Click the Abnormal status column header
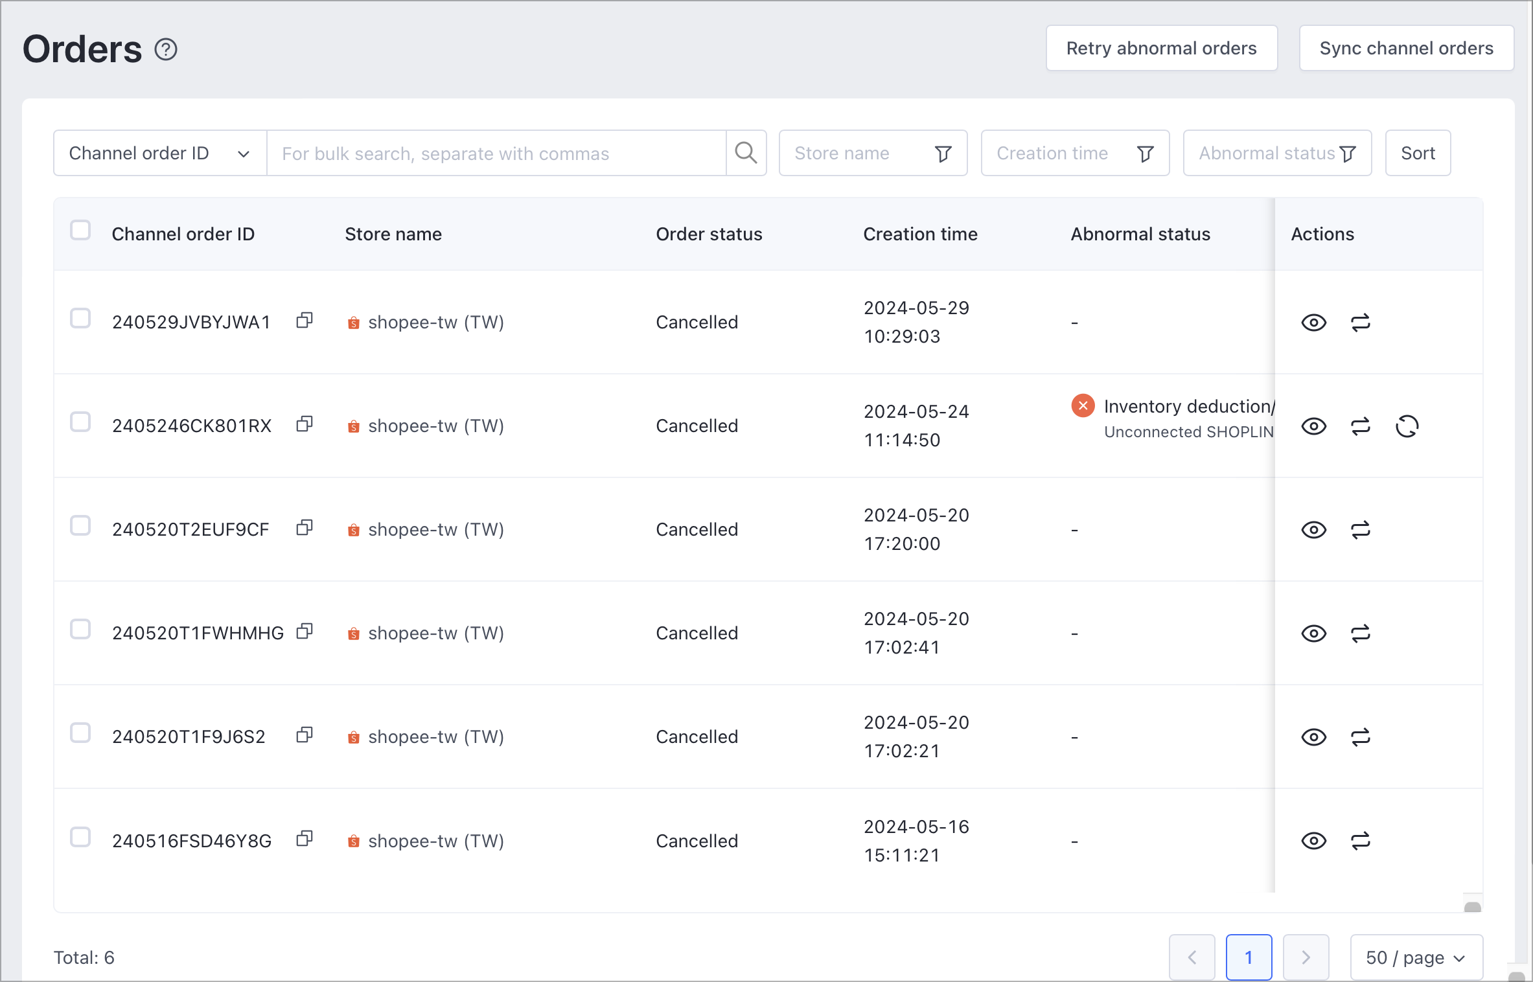1533x982 pixels. coord(1140,234)
